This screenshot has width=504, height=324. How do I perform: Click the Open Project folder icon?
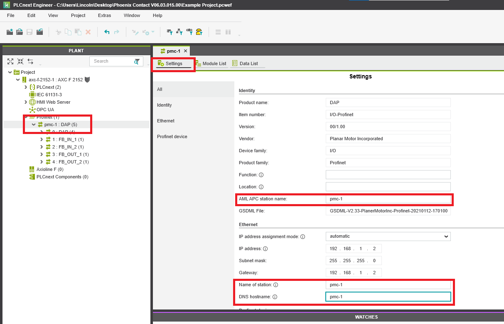(20, 32)
